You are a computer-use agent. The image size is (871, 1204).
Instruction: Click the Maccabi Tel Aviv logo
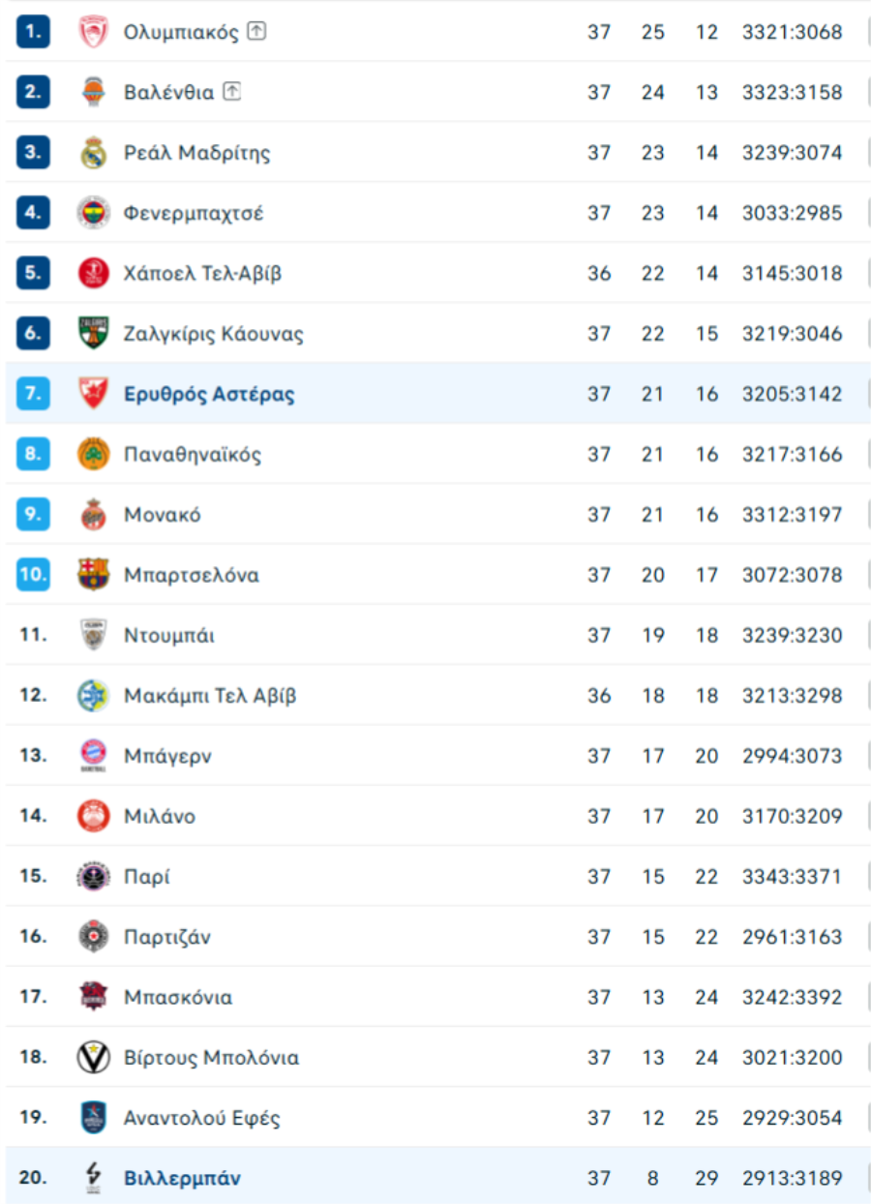pyautogui.click(x=94, y=696)
